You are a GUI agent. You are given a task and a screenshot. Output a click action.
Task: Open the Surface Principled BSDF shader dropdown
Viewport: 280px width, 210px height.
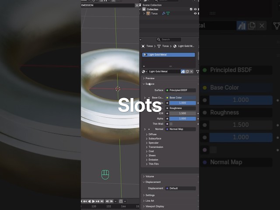pyautogui.click(x=181, y=90)
